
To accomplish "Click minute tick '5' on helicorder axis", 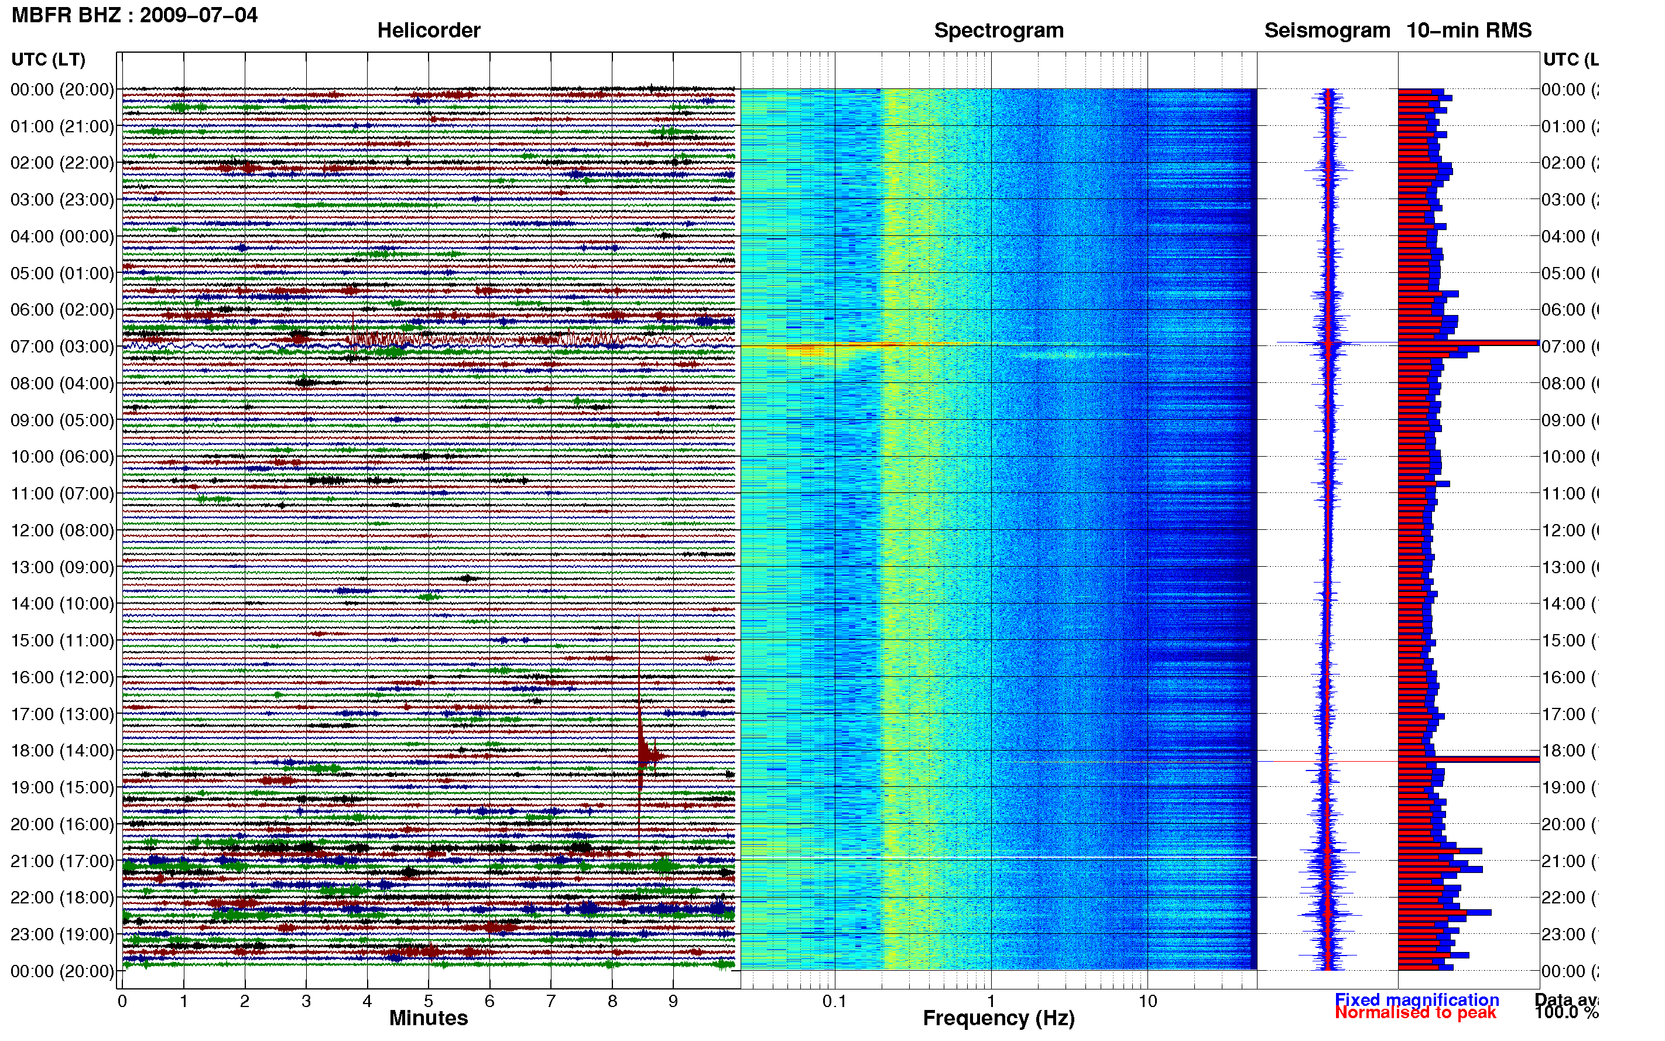I will (428, 1001).
